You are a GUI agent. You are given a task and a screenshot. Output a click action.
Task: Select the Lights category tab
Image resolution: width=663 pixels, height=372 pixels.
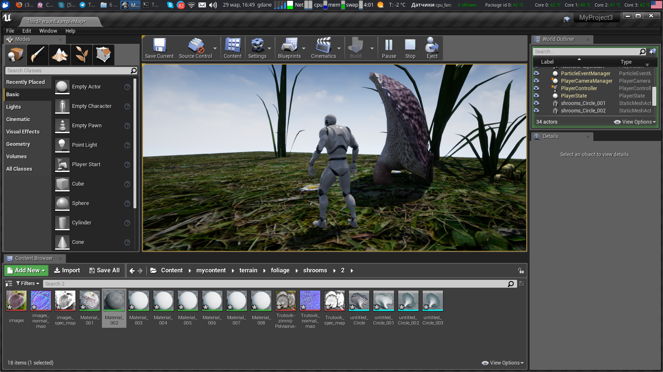[14, 107]
